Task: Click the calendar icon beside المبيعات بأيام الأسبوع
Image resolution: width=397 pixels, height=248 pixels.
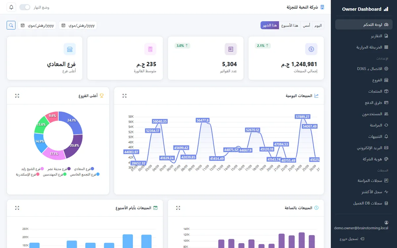Action: (155, 208)
